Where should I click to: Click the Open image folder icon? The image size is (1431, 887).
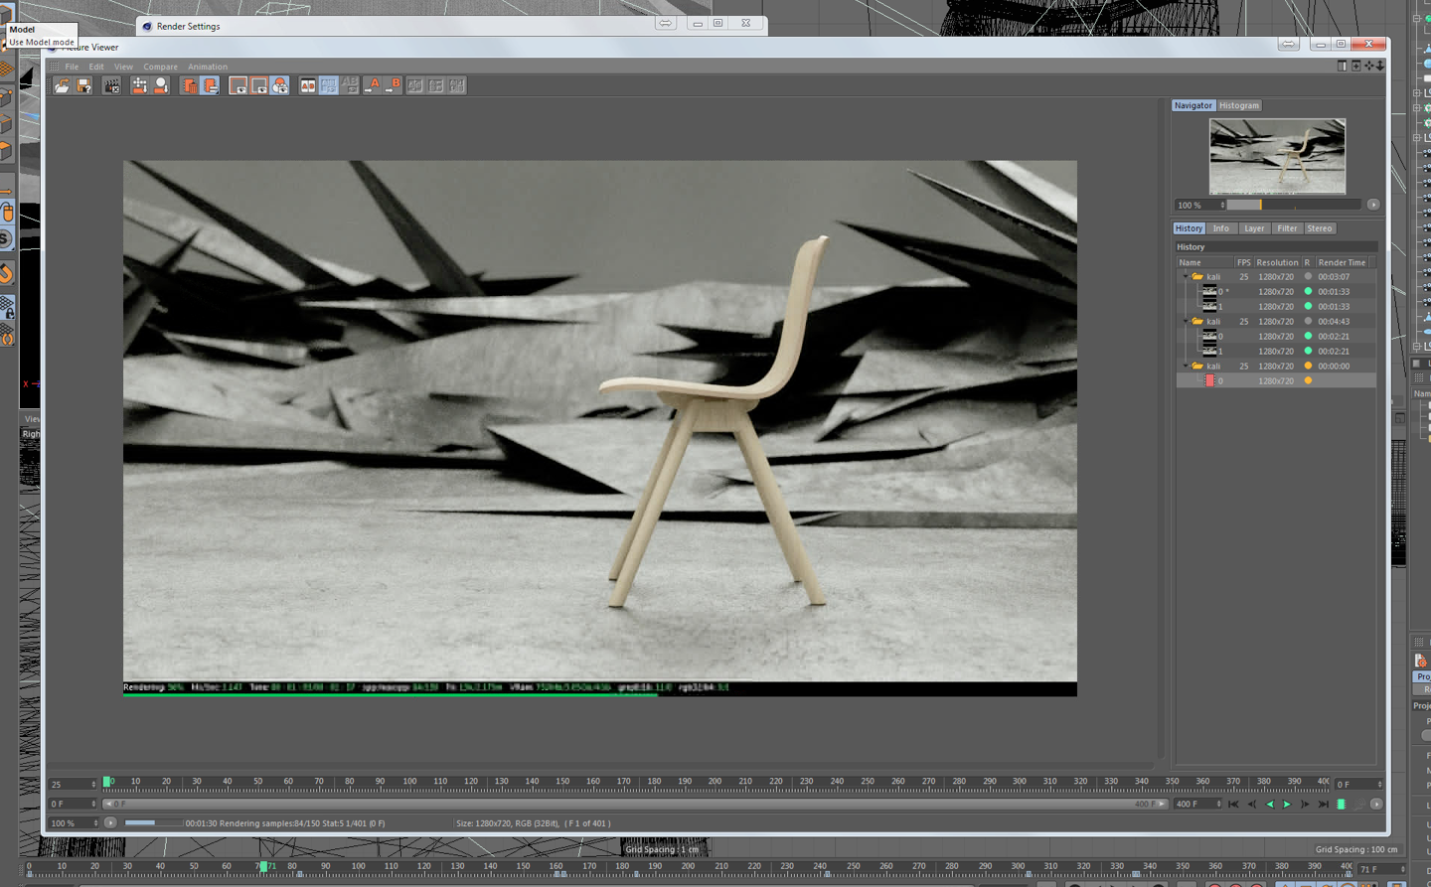coord(62,86)
